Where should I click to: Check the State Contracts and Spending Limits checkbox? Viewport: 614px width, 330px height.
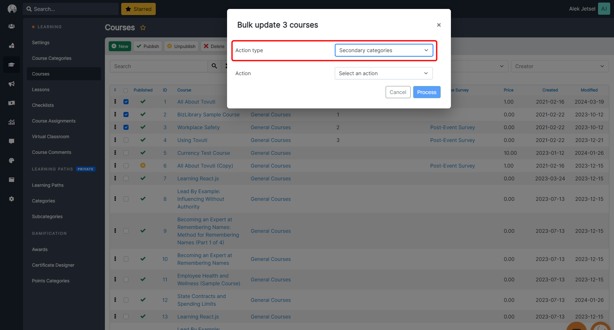(126, 300)
